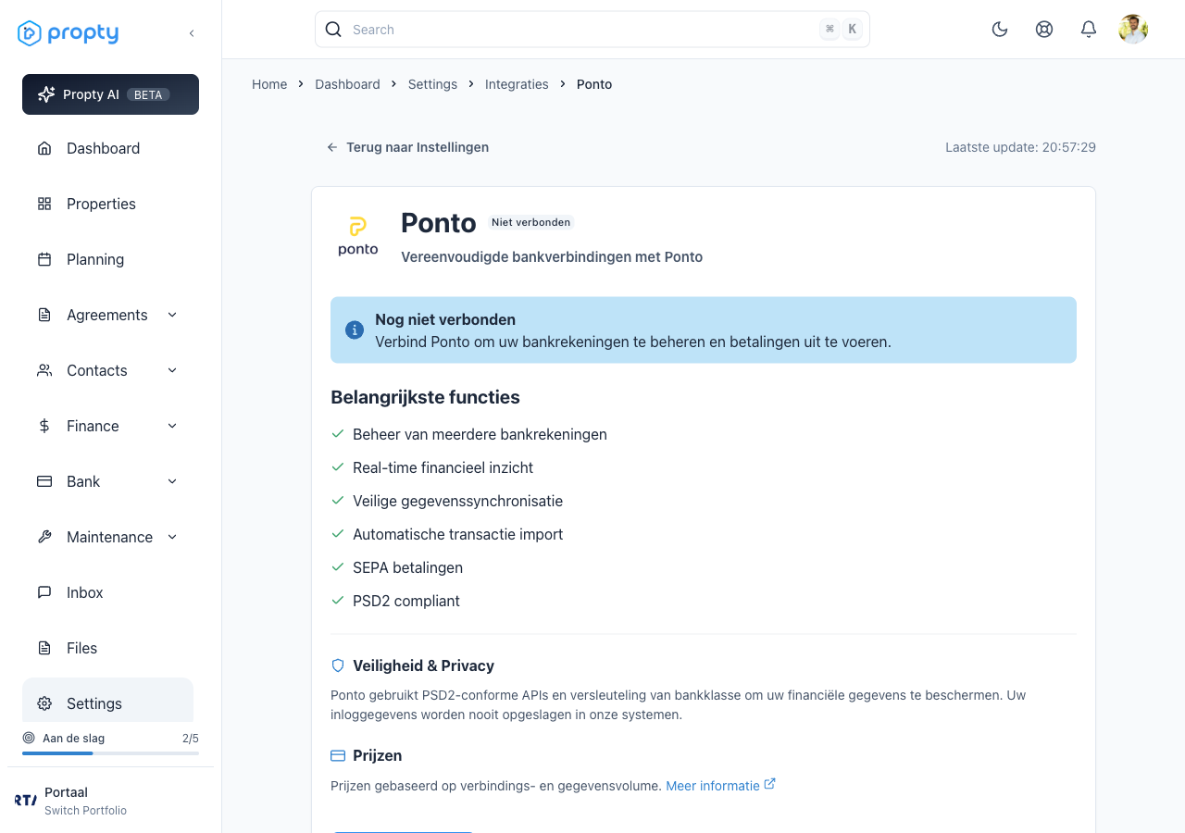Go to Home breadcrumb
Image resolution: width=1185 pixels, height=833 pixels.
[x=269, y=84]
